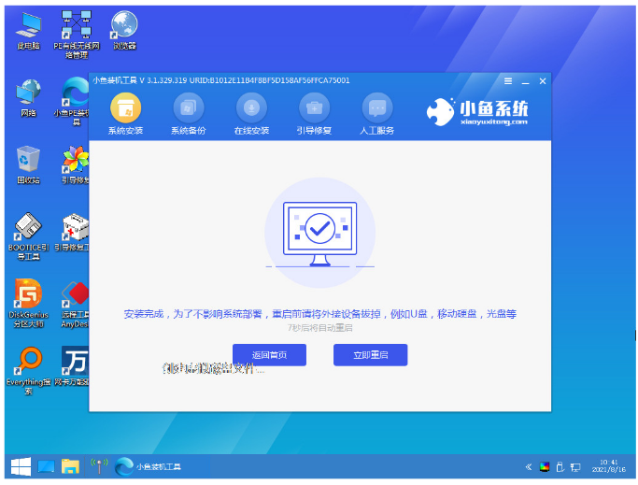Open 引导修复工具 first-aid kit desktop icon
Viewport: 638px width, 485px height.
pyautogui.click(x=72, y=232)
